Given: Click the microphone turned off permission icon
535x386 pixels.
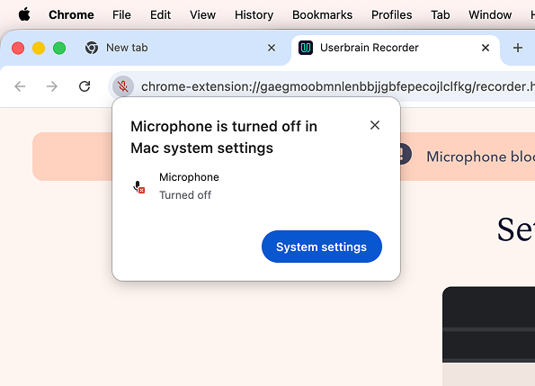Looking at the screenshot, I should tap(138, 186).
